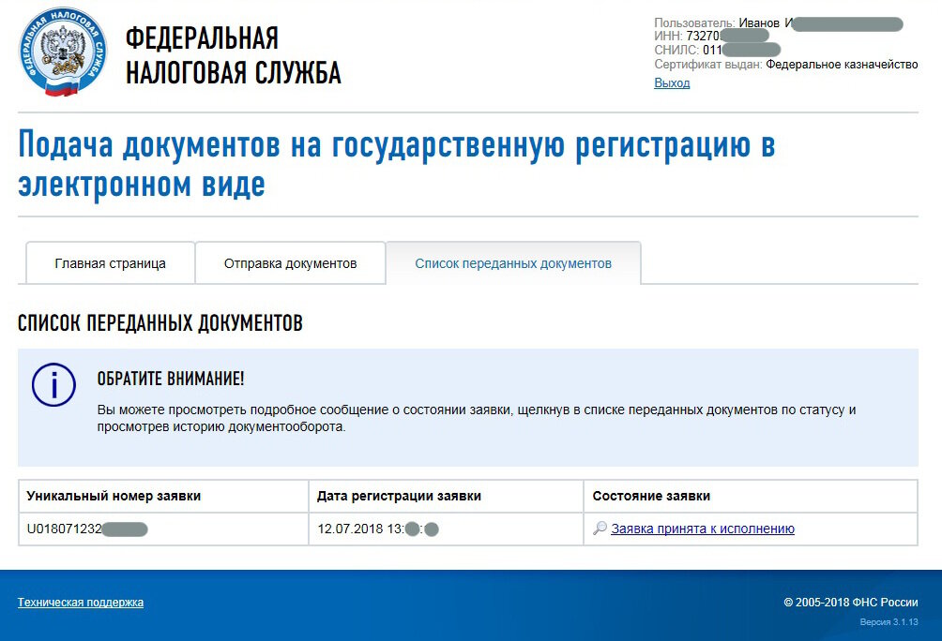Click the blue info circle icon

[54, 385]
